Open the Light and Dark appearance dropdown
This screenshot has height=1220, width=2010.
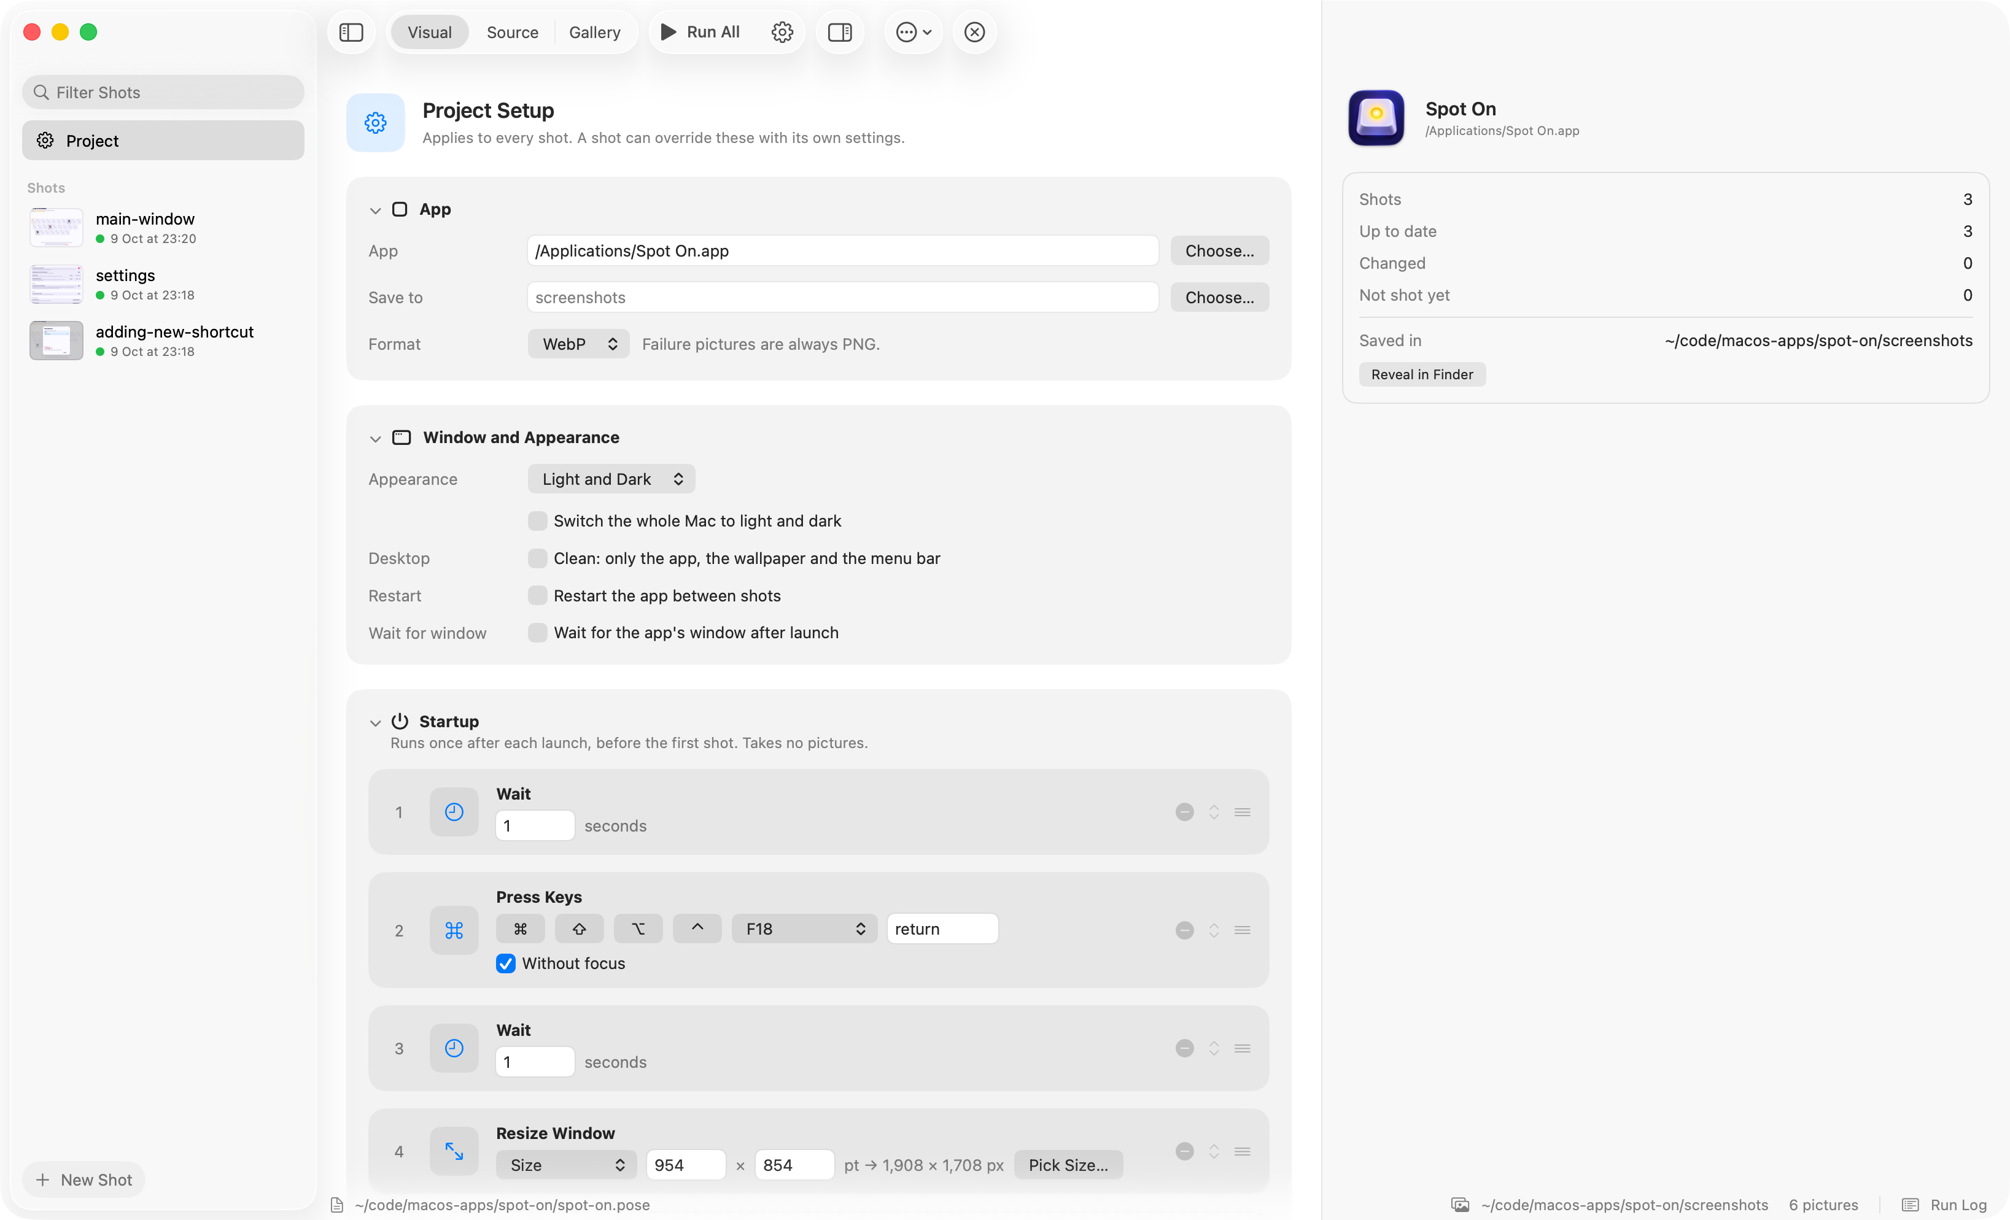(611, 479)
